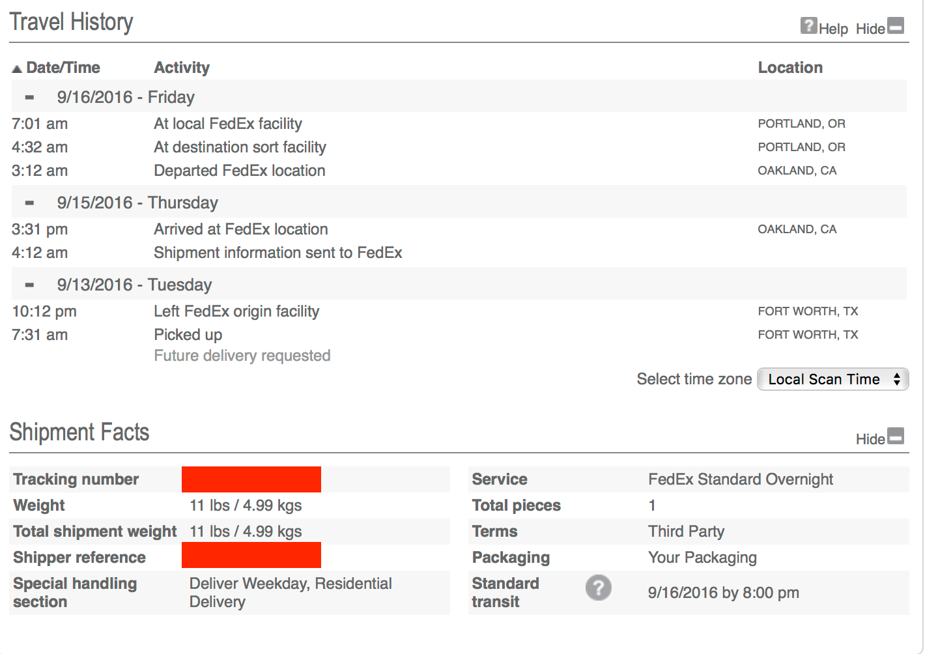Collapse Shipment Facts using the minus icon

896,436
